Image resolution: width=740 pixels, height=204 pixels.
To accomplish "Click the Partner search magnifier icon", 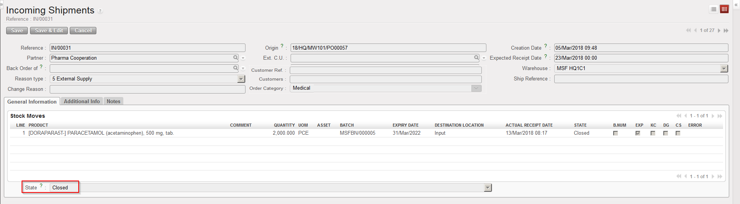I will [x=235, y=58].
